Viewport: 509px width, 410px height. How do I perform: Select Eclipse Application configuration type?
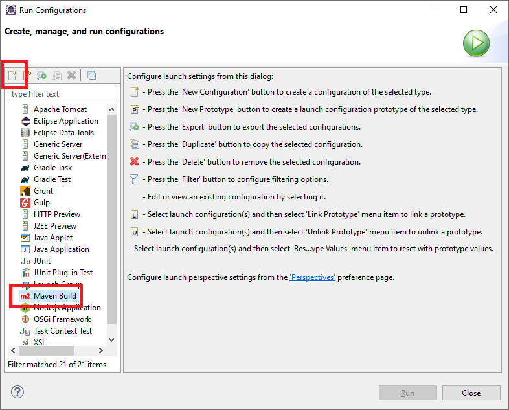coord(66,121)
